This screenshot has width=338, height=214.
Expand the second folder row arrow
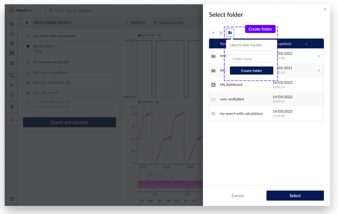pos(319,71)
